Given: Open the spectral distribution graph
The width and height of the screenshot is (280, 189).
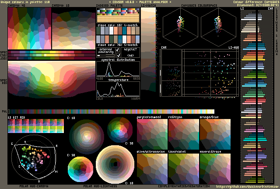Looking at the screenshot, I should click(118, 69).
